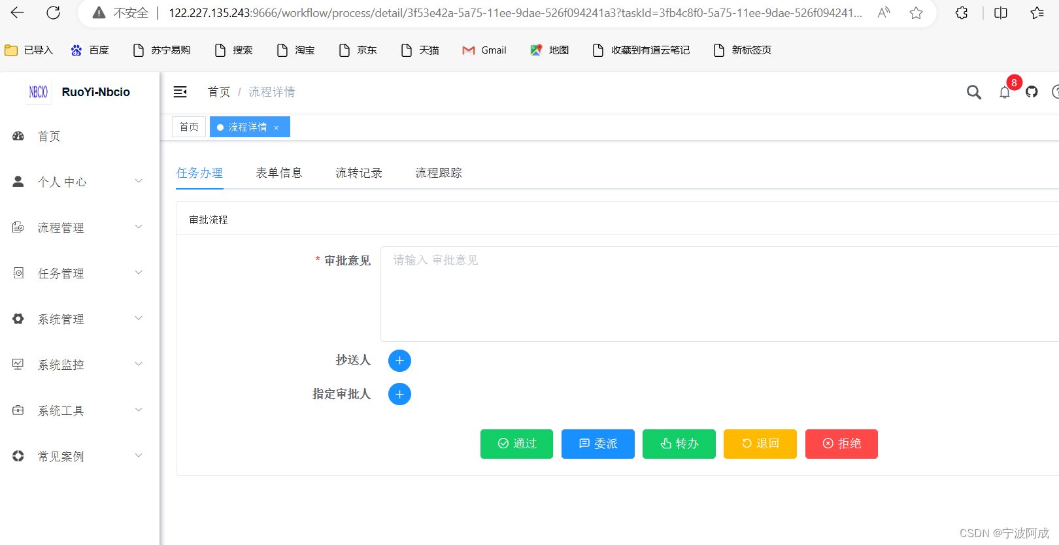Open the 地图 bookmark
This screenshot has width=1059, height=545.
coord(550,50)
